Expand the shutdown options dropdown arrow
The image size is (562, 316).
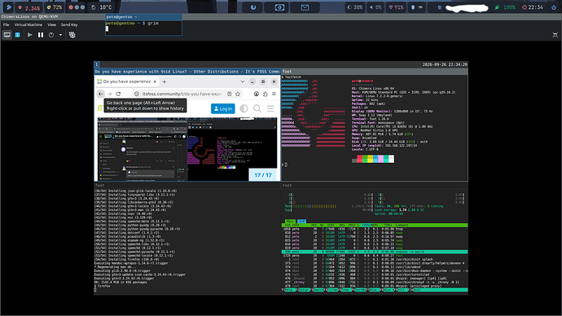[x=60, y=35]
